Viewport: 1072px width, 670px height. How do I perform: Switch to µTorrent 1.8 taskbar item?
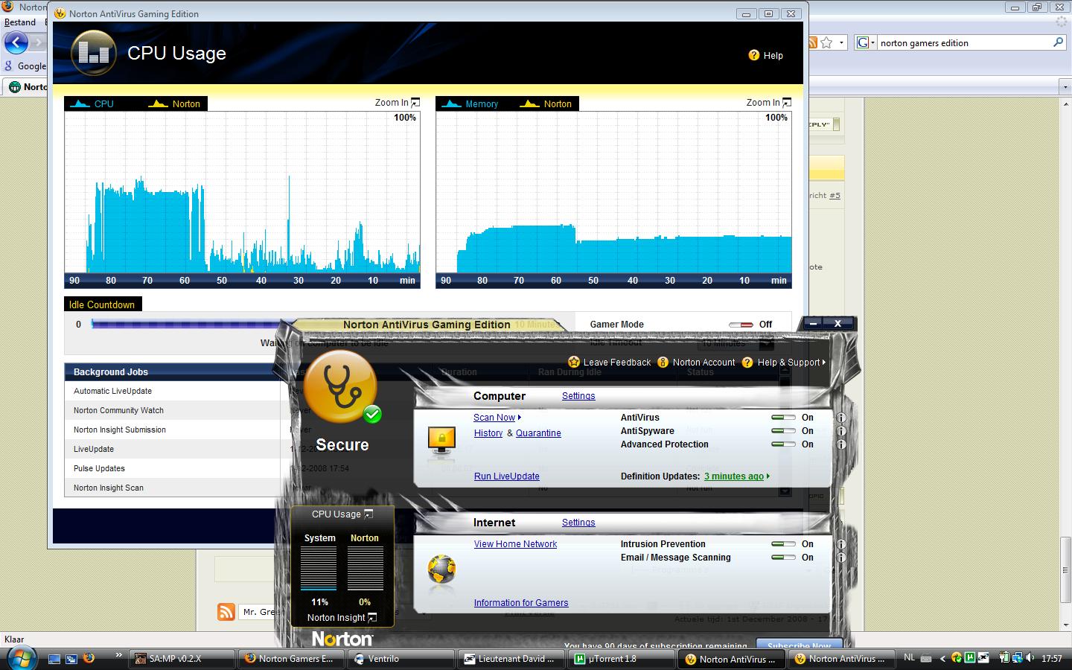pyautogui.click(x=622, y=659)
